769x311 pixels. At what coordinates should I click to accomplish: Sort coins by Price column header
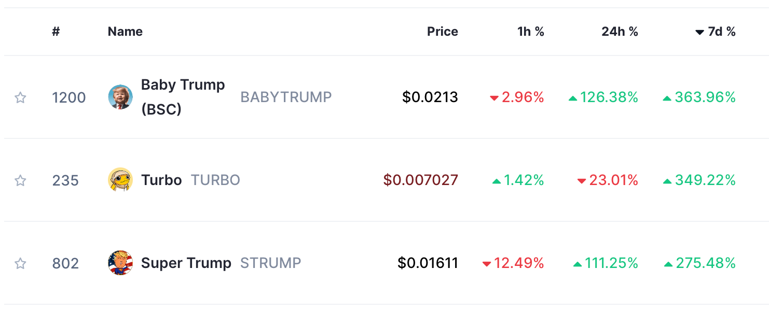[x=443, y=32]
